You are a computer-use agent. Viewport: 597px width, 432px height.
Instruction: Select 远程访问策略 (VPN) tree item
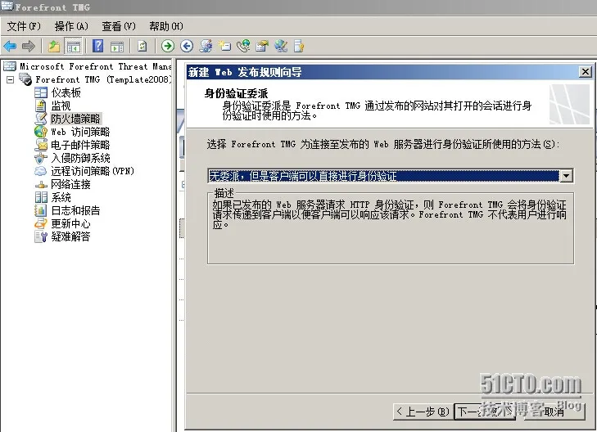93,171
